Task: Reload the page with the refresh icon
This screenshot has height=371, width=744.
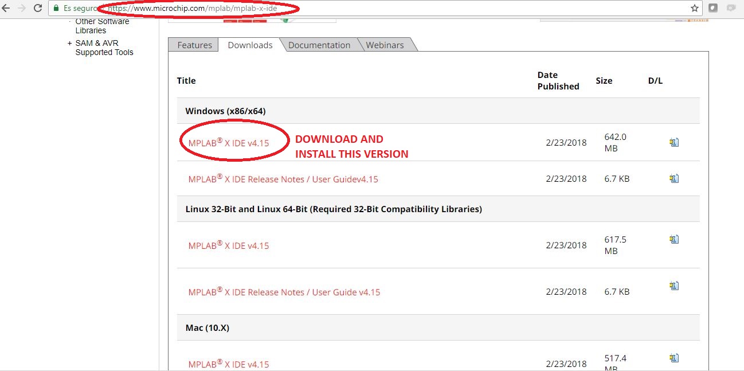Action: point(38,8)
